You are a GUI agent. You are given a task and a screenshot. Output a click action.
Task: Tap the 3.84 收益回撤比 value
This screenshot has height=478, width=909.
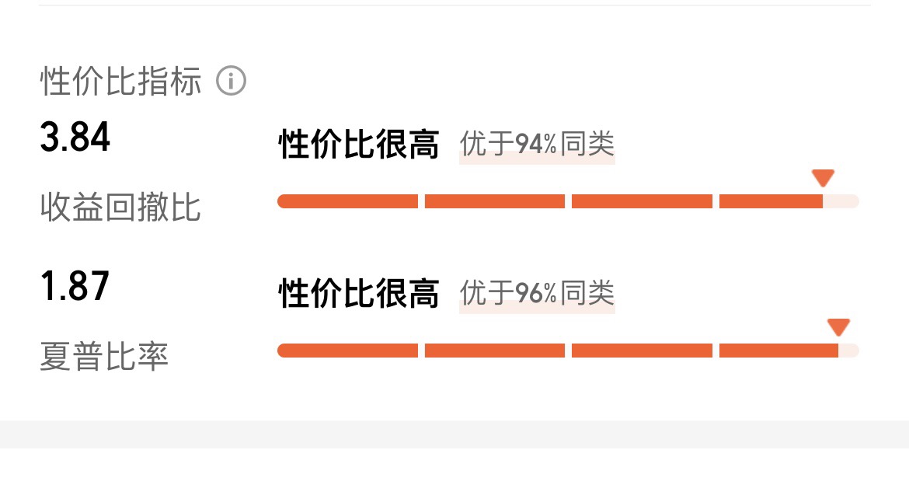point(75,137)
